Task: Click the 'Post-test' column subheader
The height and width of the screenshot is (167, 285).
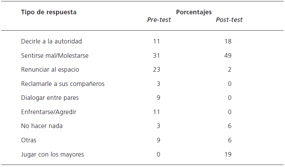Action: point(229,20)
